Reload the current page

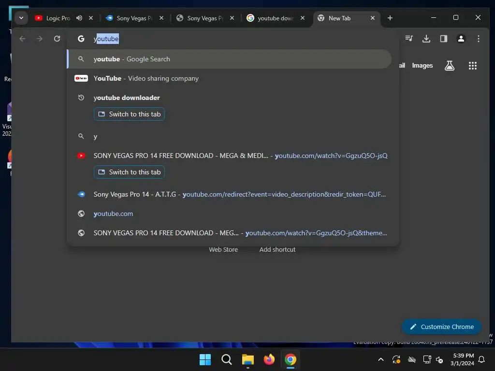(57, 39)
